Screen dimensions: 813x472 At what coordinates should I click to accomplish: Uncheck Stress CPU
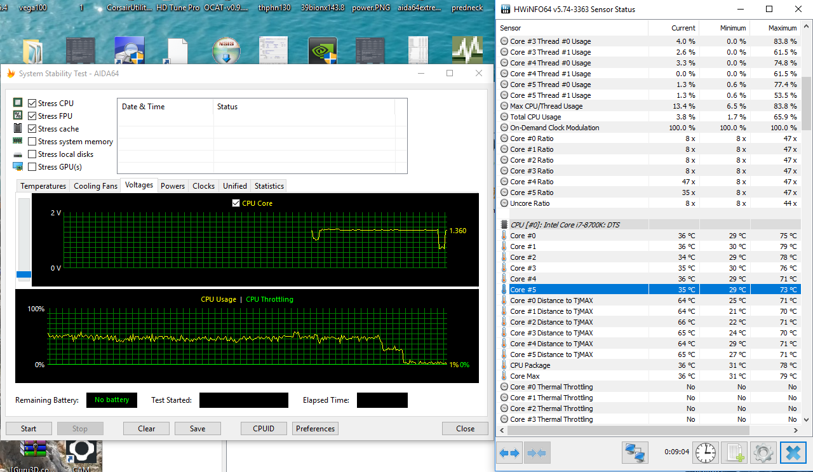tap(32, 103)
